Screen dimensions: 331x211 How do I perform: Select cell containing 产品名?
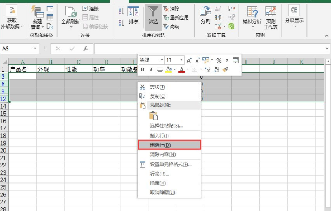[x=22, y=69]
